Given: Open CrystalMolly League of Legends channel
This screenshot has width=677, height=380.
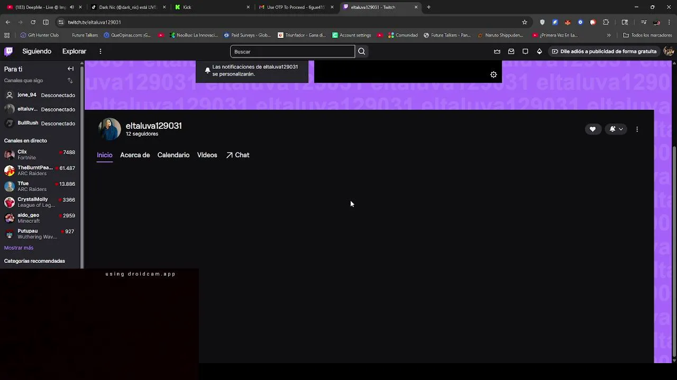Looking at the screenshot, I should [40, 202].
